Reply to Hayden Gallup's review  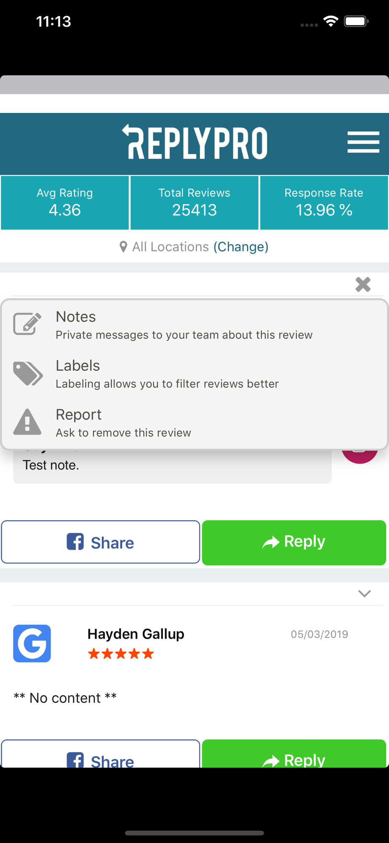point(294,754)
